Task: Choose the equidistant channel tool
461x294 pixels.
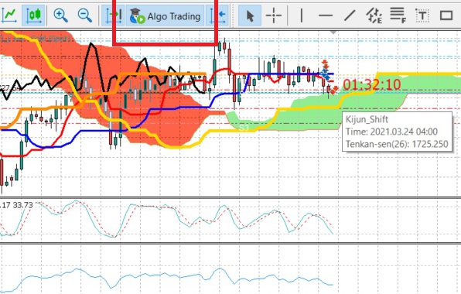Action: 374,15
